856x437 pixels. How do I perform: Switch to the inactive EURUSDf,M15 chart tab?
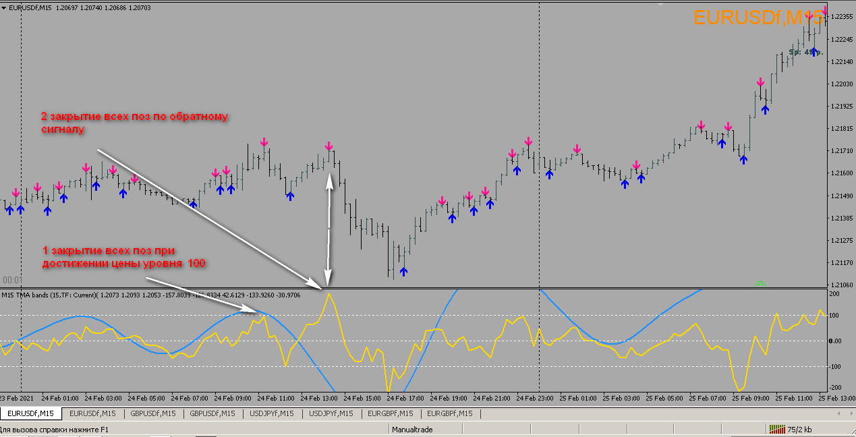[x=92, y=413]
